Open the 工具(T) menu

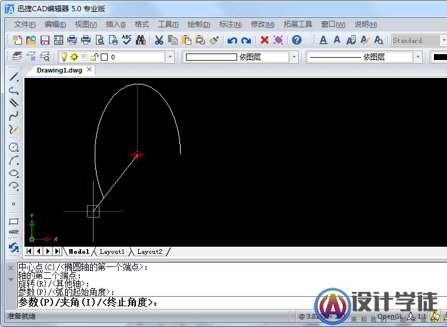(168, 24)
